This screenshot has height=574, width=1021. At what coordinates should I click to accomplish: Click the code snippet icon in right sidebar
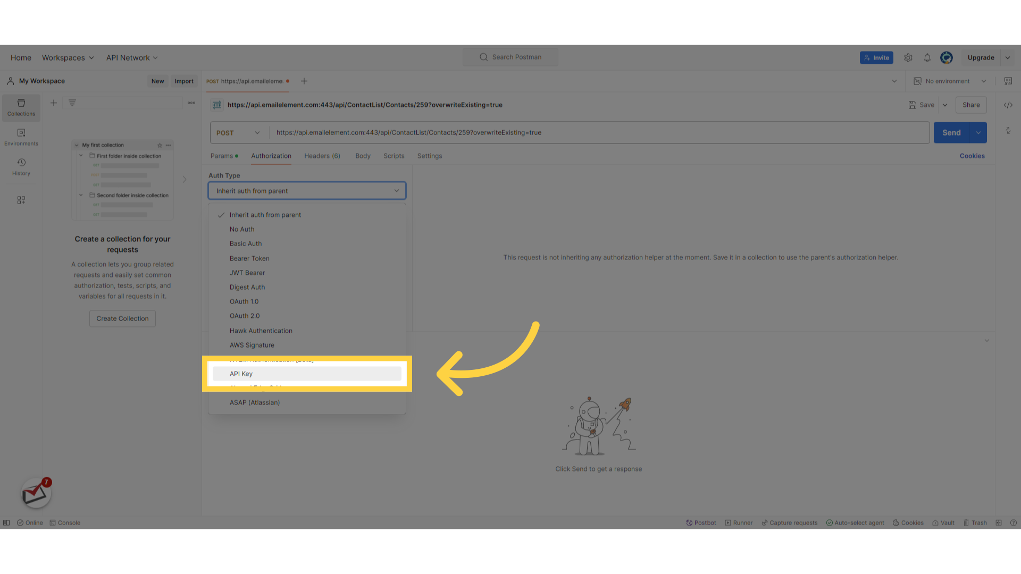[x=1008, y=105]
